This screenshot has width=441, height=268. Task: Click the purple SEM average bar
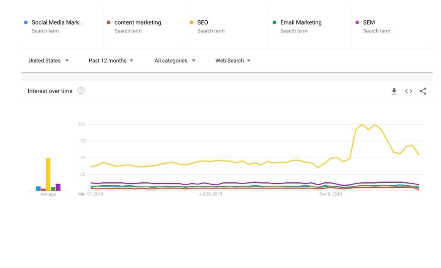point(58,187)
